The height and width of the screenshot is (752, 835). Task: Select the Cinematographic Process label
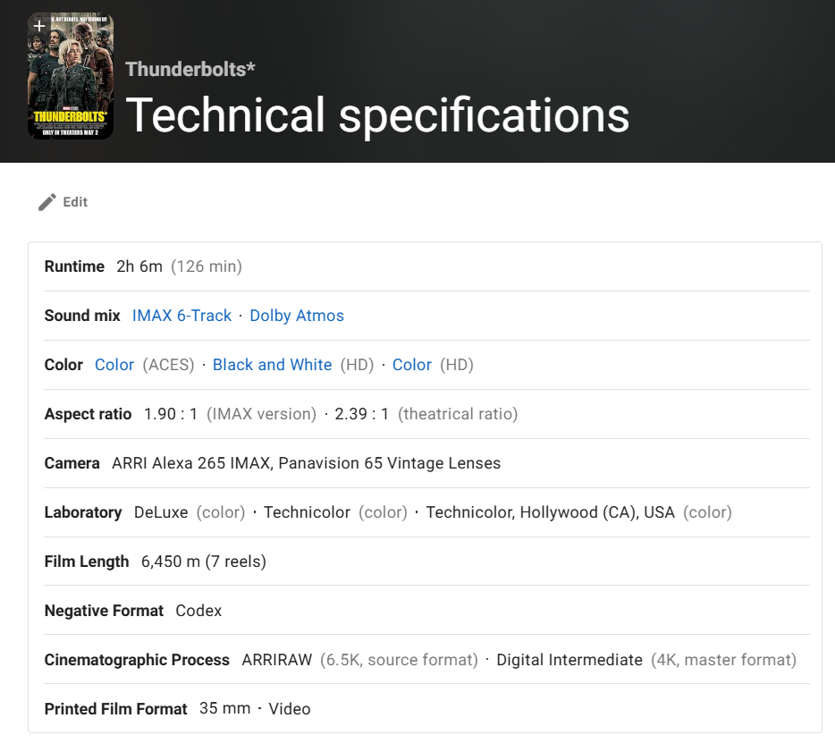[x=137, y=660]
